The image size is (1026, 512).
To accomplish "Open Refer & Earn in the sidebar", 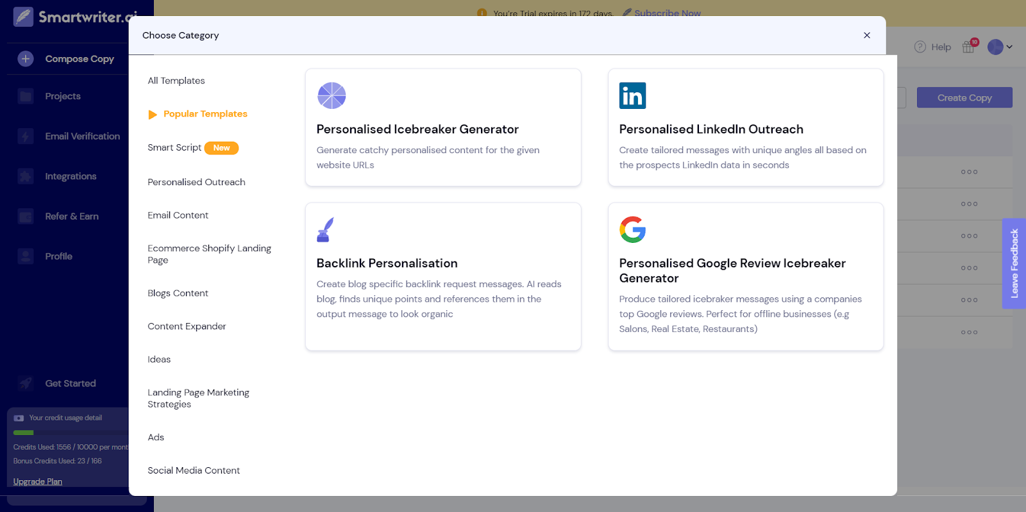I will [x=72, y=216].
